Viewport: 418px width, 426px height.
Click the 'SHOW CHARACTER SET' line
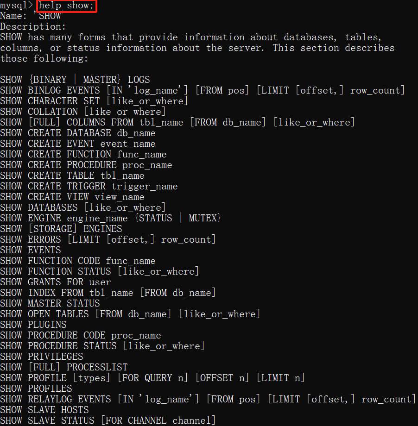tap(94, 101)
